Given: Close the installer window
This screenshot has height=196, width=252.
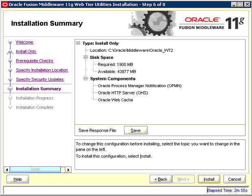Looking at the screenshot, I should pos(247,4).
